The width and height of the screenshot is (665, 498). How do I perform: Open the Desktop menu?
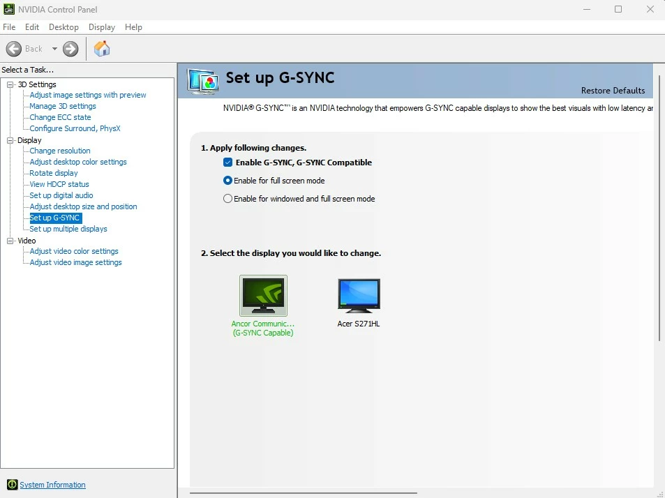click(x=63, y=27)
